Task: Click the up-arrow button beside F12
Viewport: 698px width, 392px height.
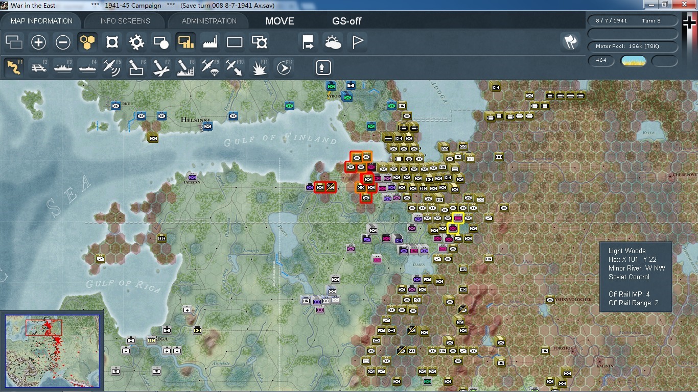Action: tap(323, 67)
